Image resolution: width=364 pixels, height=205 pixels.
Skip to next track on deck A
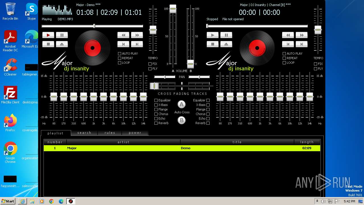(x=137, y=44)
